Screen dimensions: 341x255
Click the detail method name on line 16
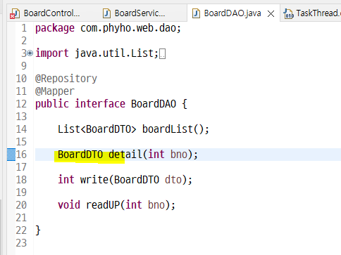click(125, 155)
